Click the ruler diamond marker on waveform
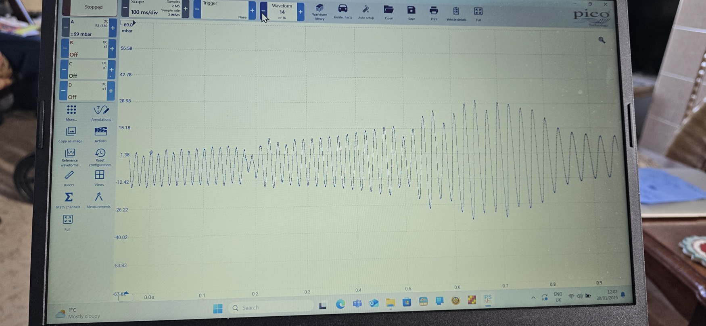The height and width of the screenshot is (326, 706). (x=151, y=152)
